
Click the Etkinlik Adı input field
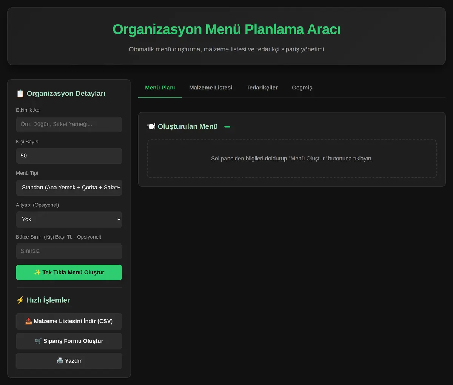[x=69, y=124]
